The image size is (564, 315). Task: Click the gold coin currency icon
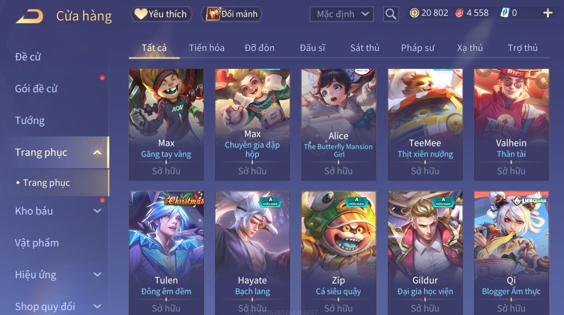point(414,13)
